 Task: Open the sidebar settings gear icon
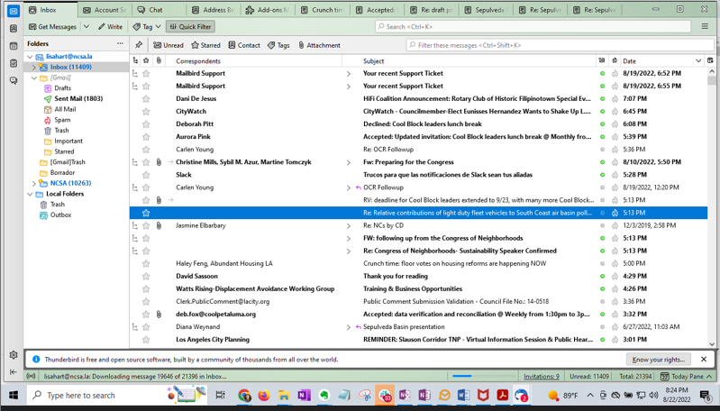(13, 355)
